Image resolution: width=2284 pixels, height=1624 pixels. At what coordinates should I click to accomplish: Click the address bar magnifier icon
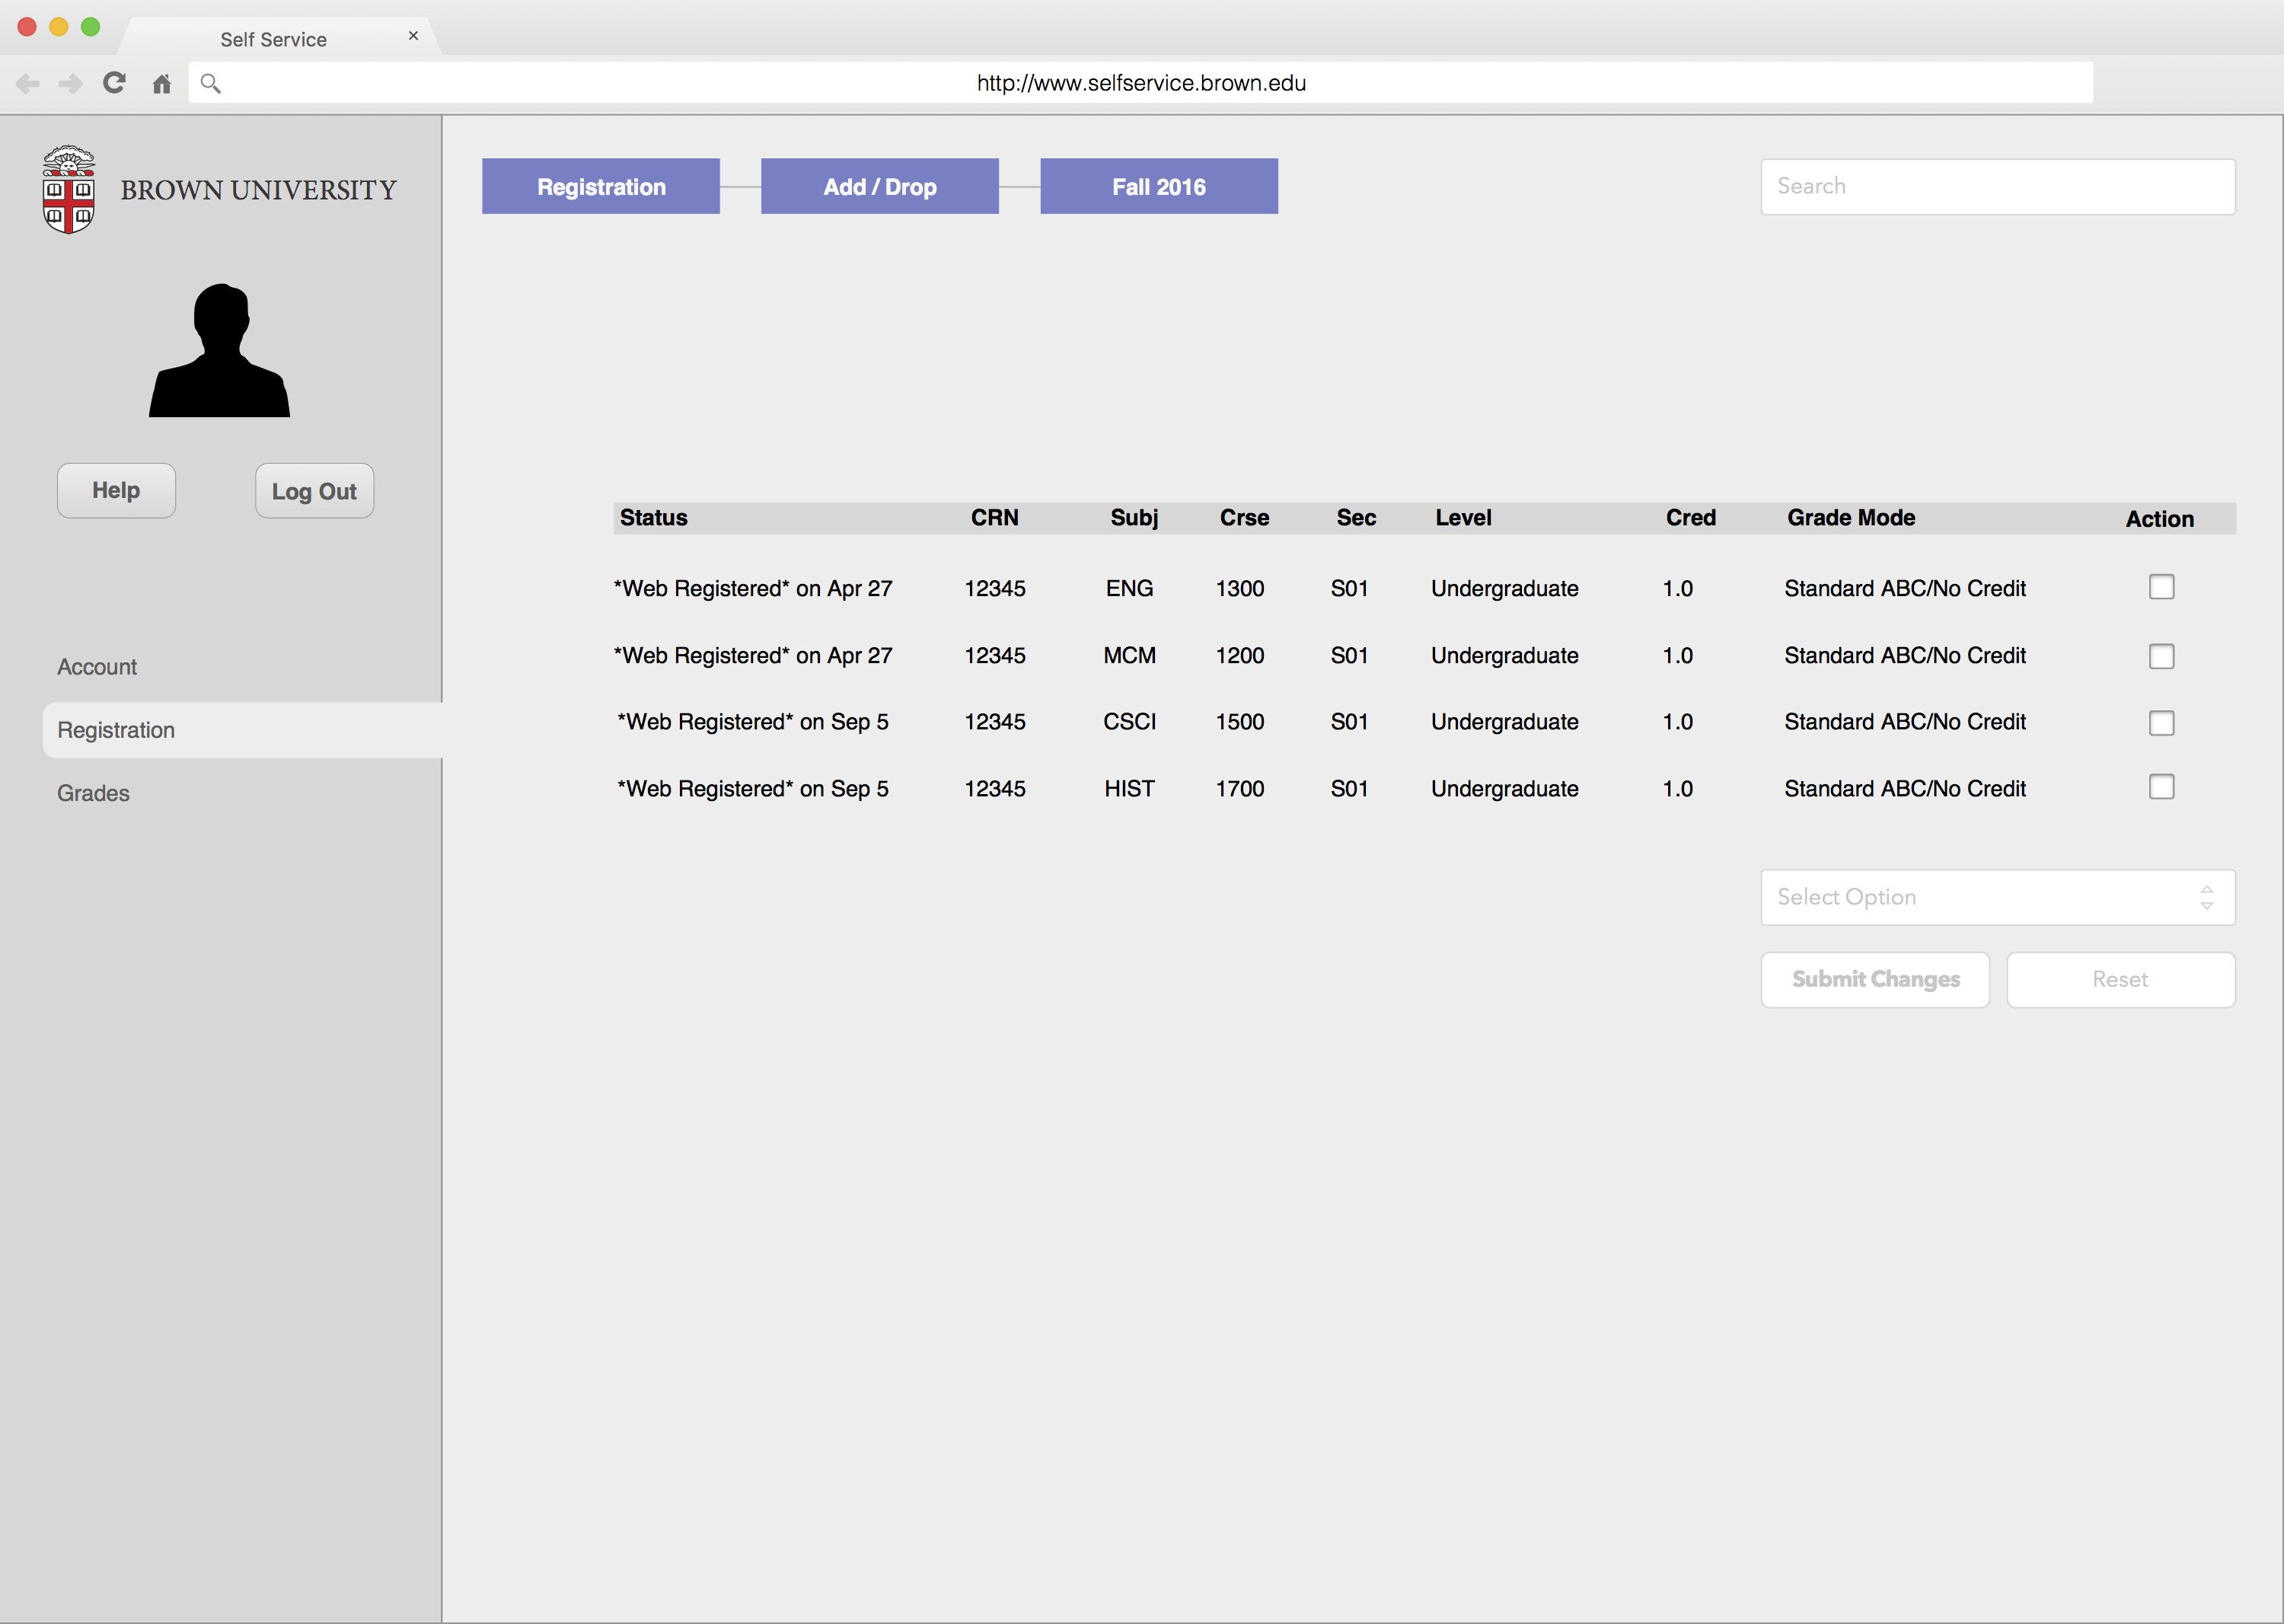[x=210, y=83]
